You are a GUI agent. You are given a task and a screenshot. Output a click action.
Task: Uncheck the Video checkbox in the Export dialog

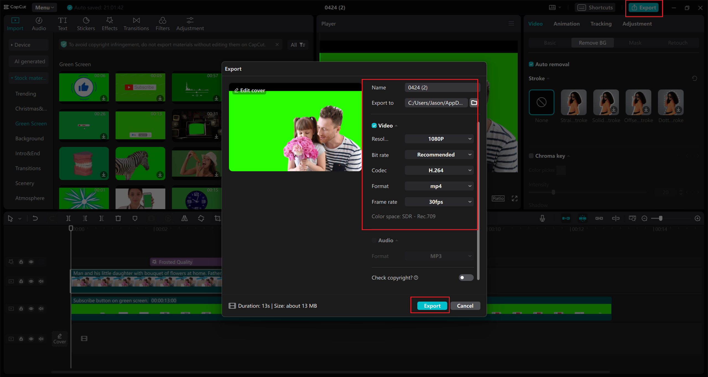click(374, 125)
